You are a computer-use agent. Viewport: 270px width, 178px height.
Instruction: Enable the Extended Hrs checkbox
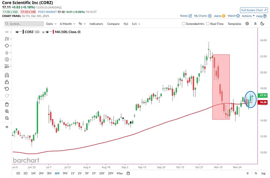click(184, 24)
